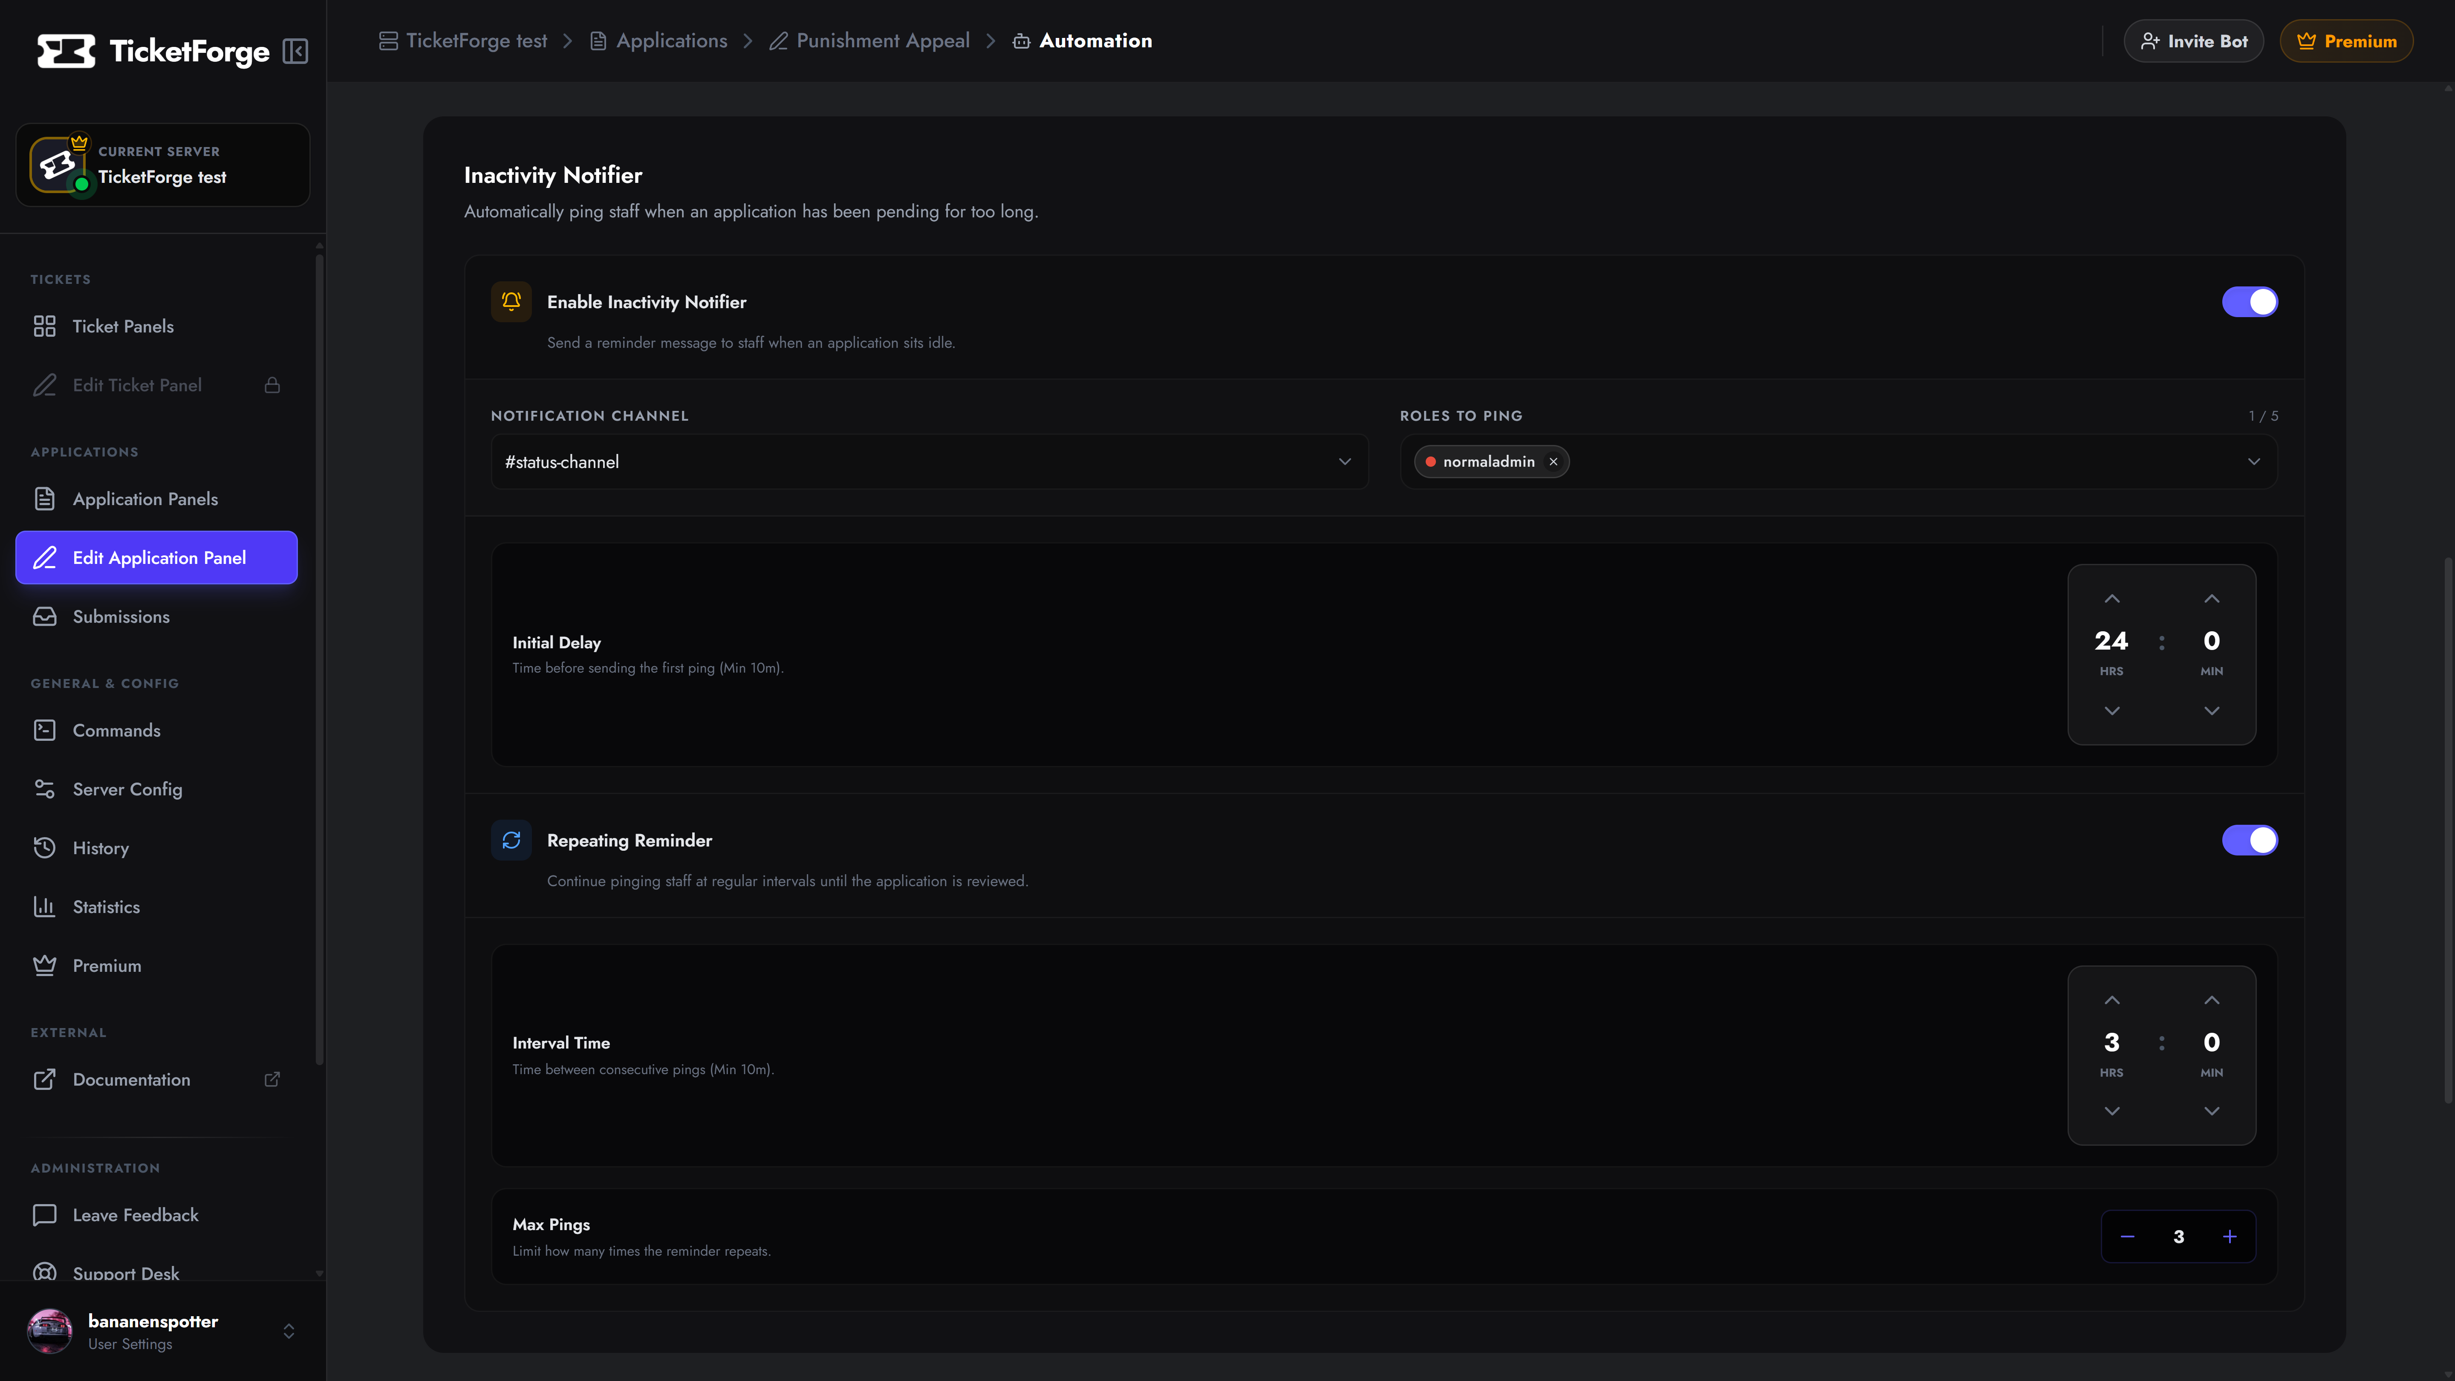Click the lock icon beside Edit Ticket Panel
The width and height of the screenshot is (2455, 1381).
[273, 385]
